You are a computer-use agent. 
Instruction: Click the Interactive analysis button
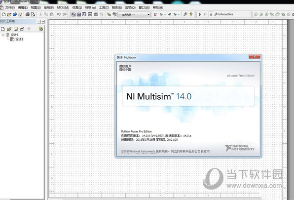(224, 14)
